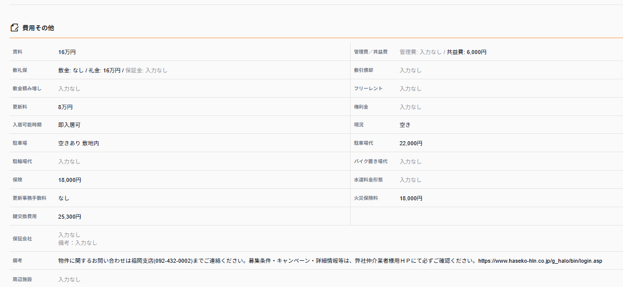
Task: Click the 水道料金形態 row label
Action: pos(368,180)
